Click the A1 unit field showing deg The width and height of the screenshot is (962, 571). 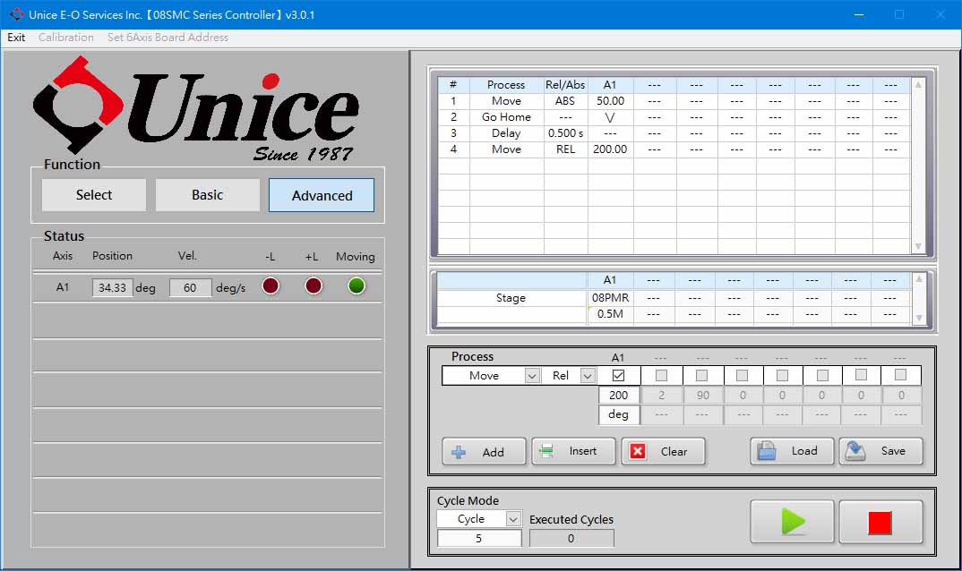click(619, 414)
